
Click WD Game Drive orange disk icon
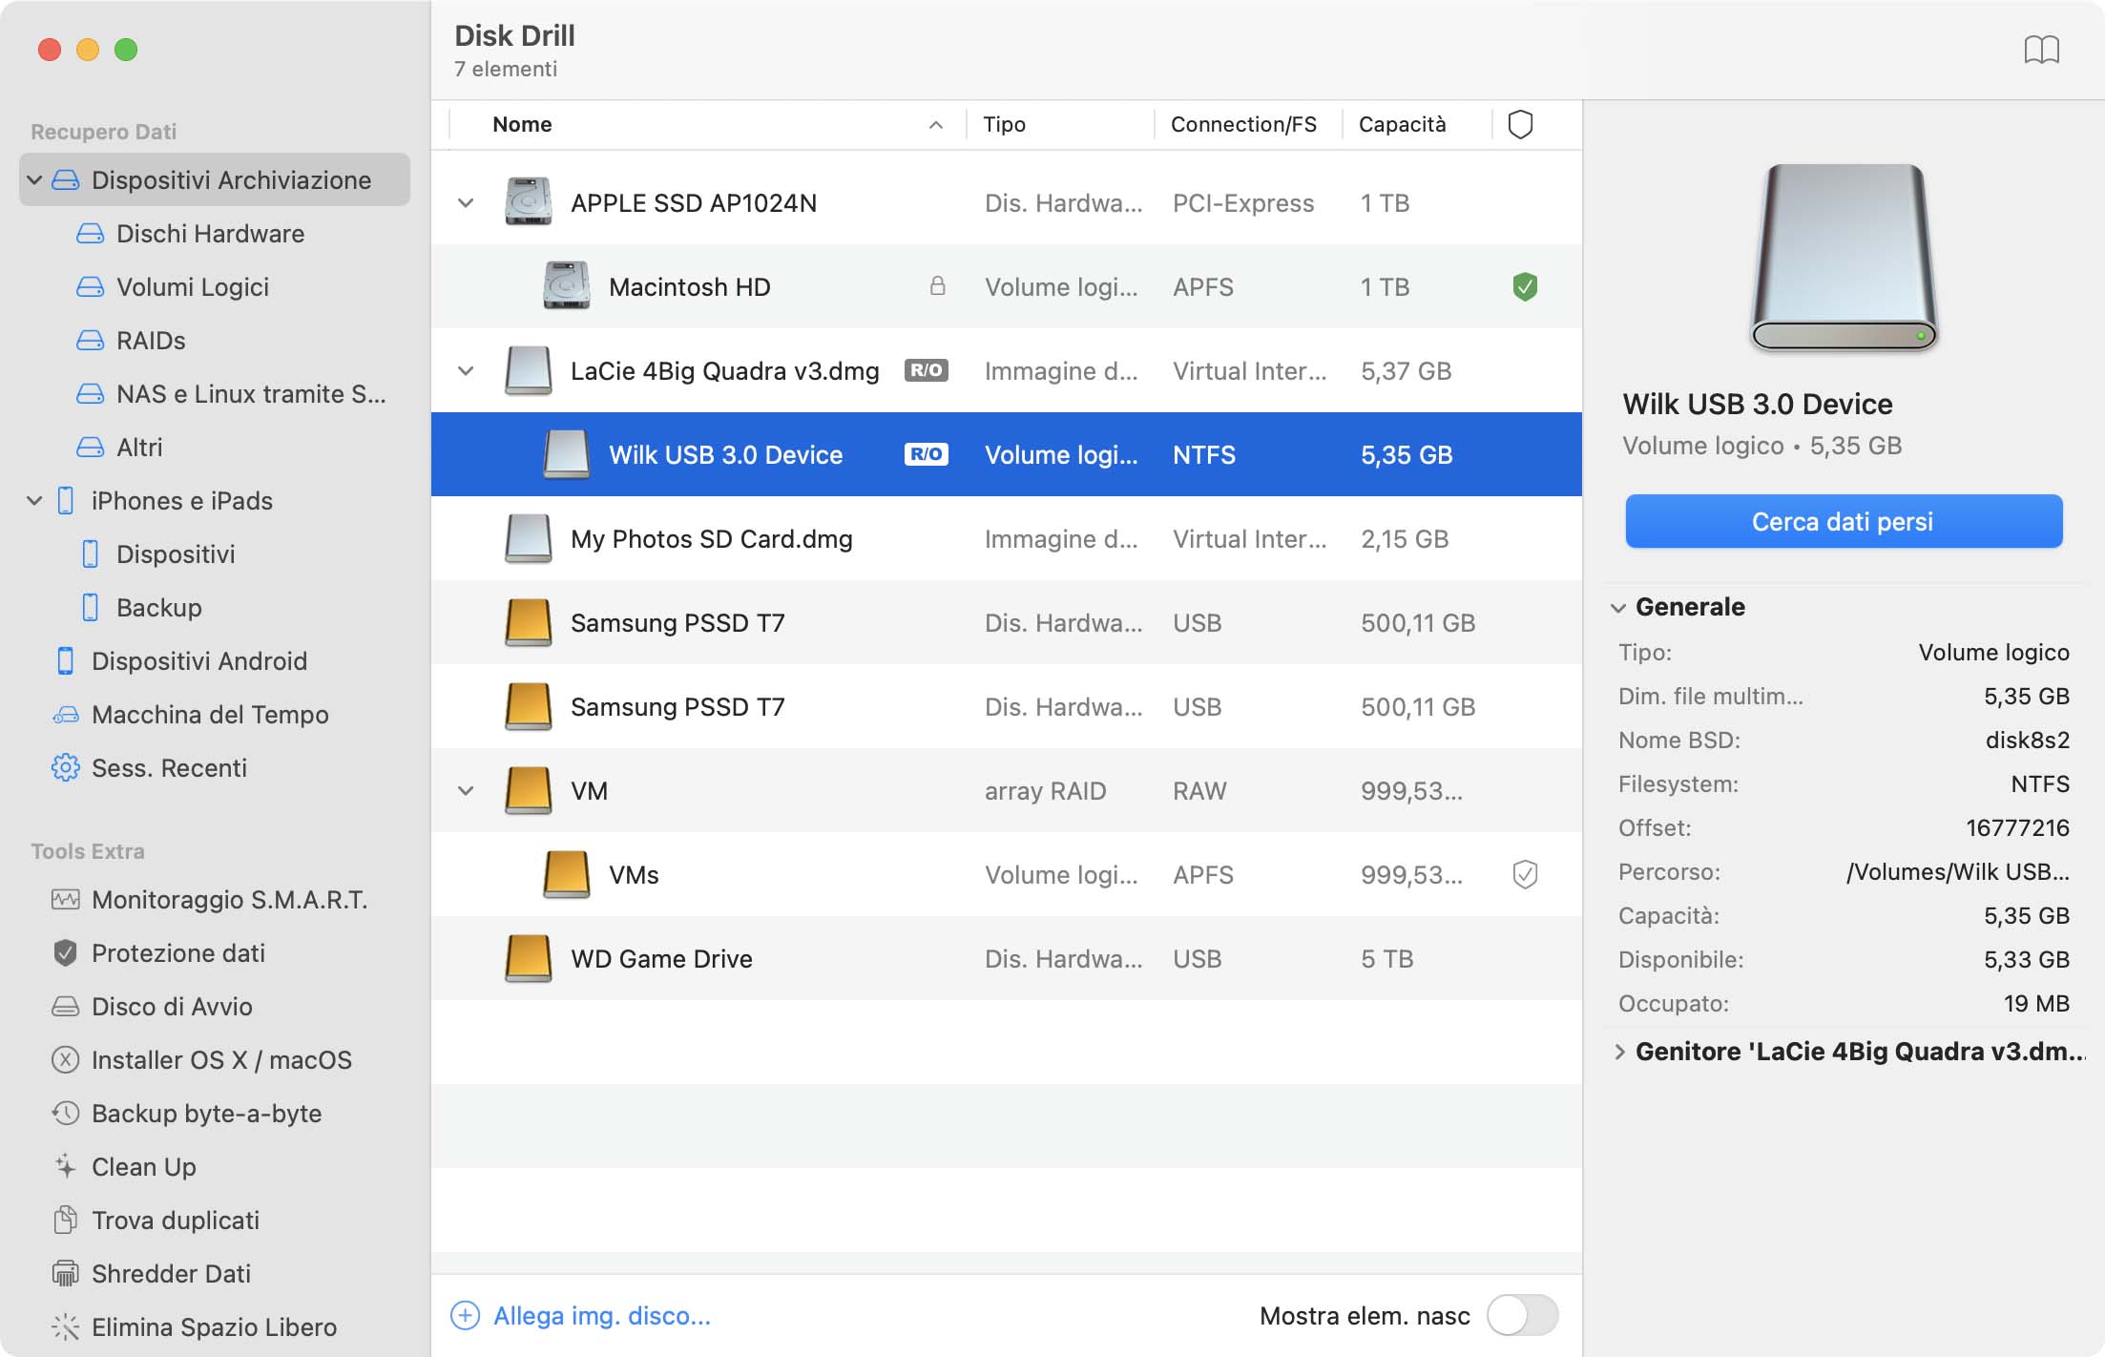point(528,958)
